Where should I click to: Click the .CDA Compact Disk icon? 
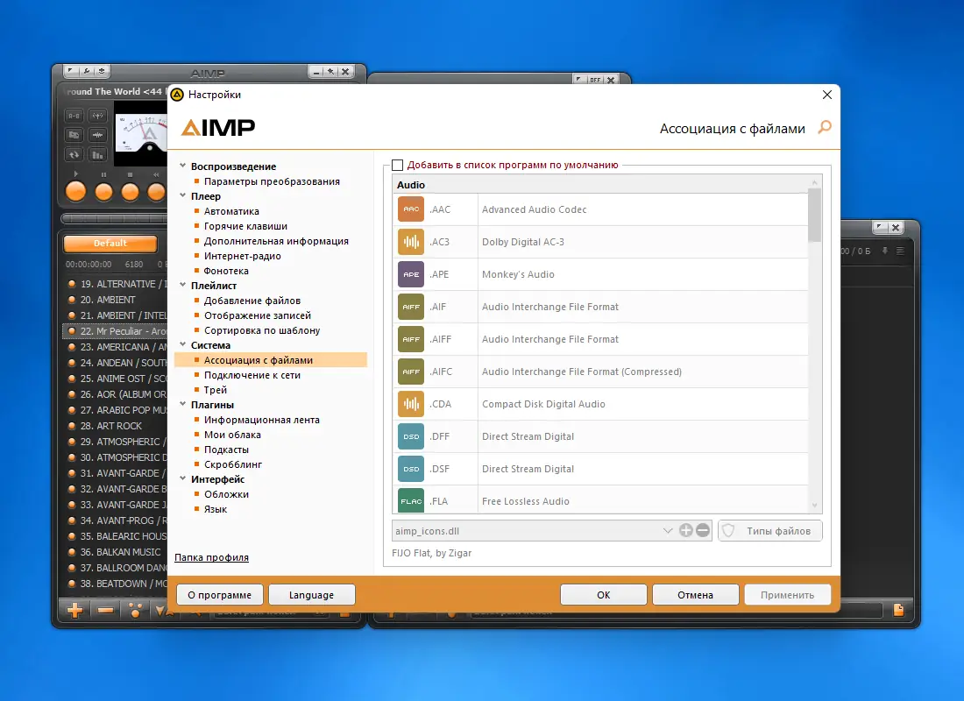(x=411, y=404)
